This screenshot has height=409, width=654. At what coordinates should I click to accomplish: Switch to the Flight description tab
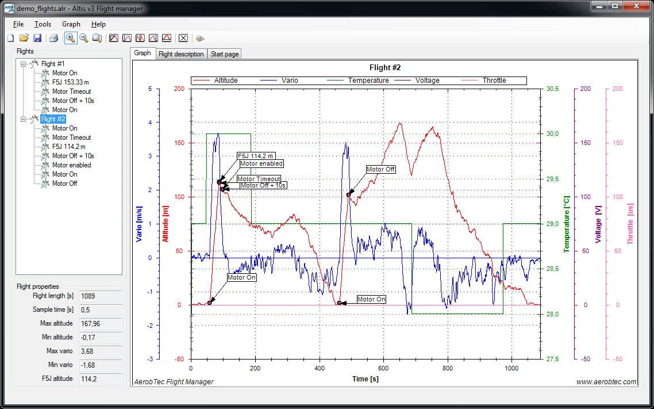[181, 53]
